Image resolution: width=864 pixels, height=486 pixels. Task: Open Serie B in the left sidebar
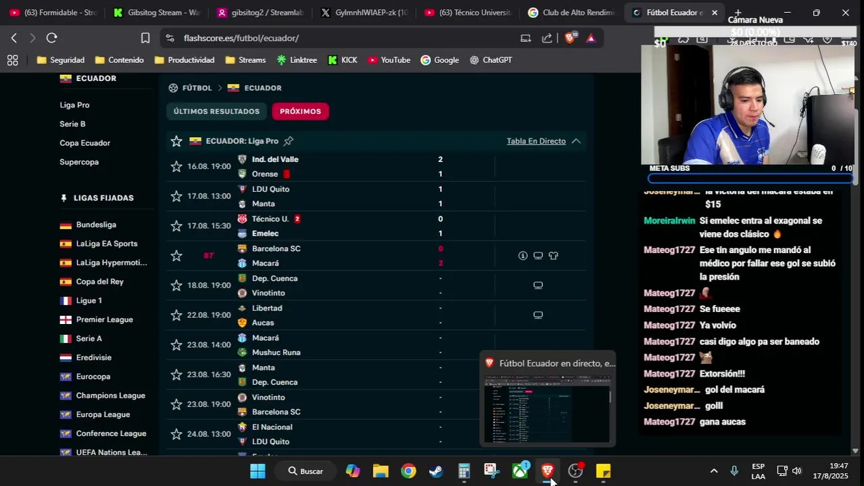(x=72, y=124)
